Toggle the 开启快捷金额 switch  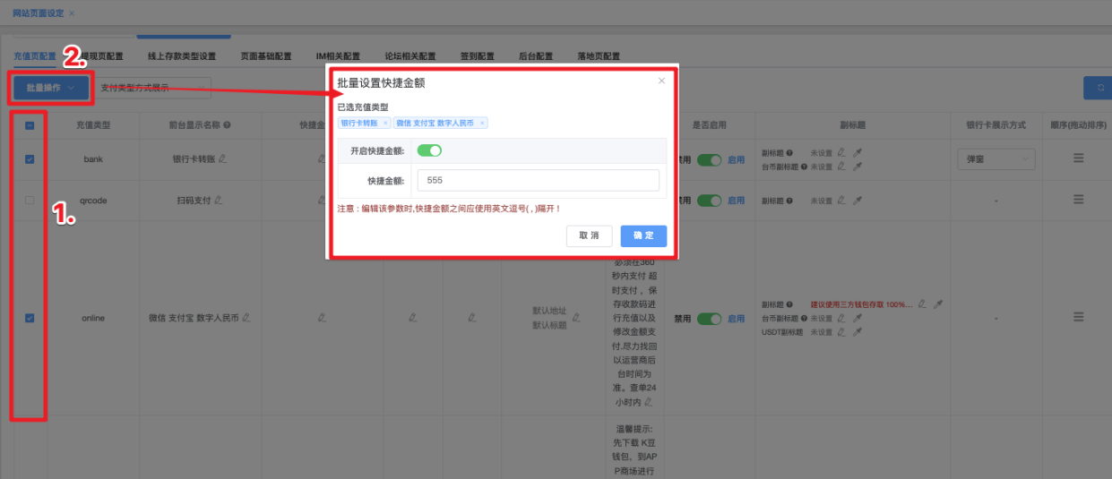click(429, 150)
